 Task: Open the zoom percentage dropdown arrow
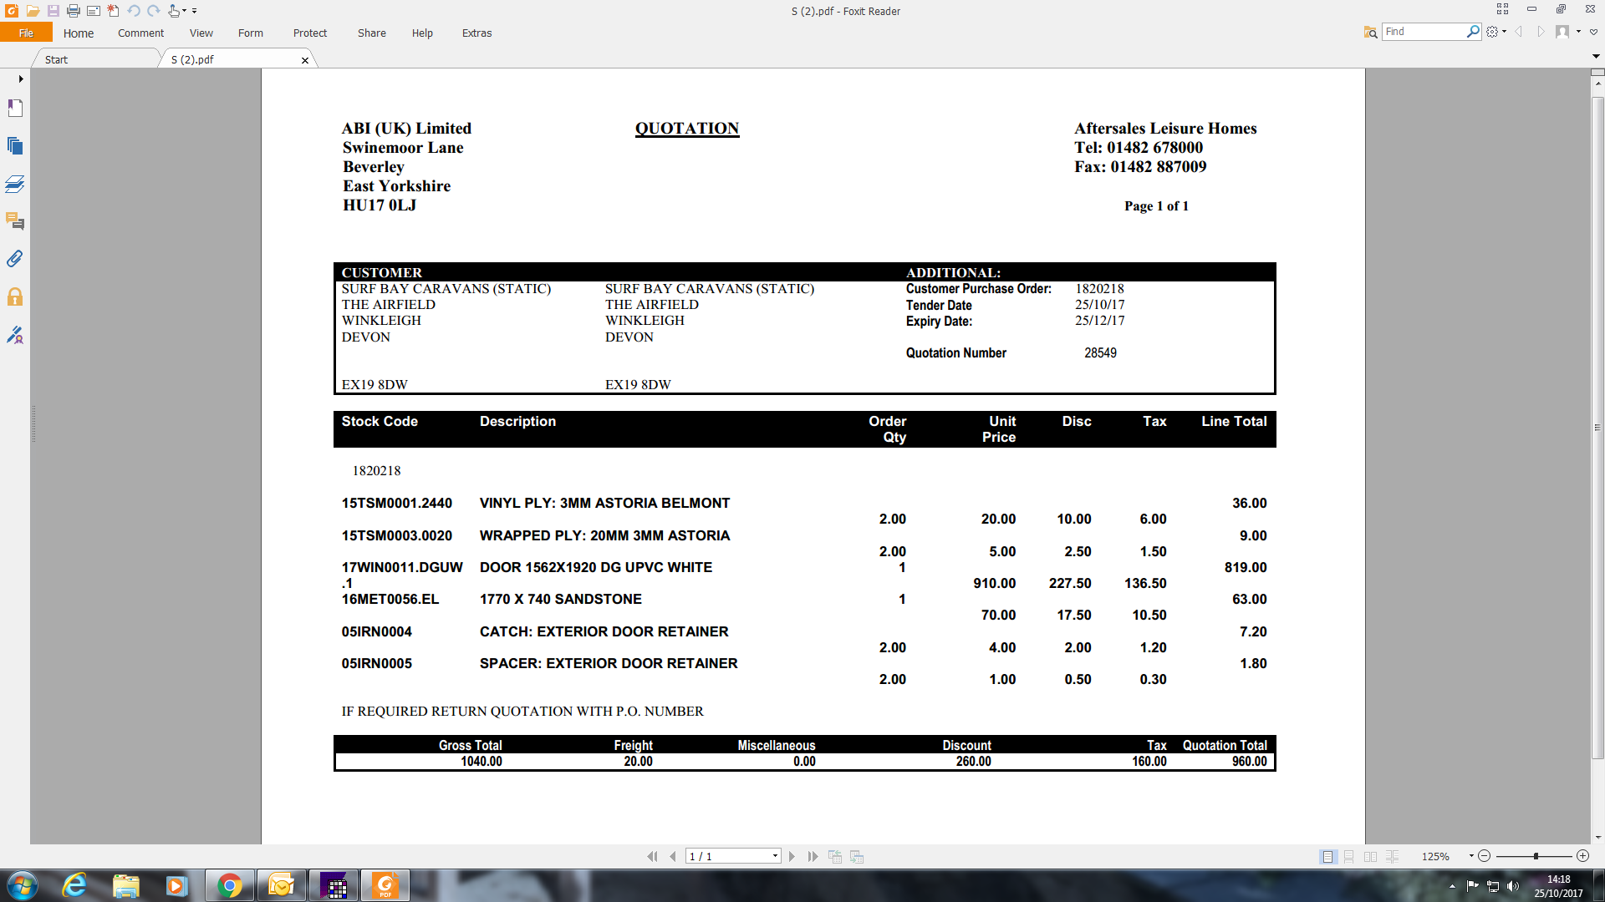(1470, 856)
